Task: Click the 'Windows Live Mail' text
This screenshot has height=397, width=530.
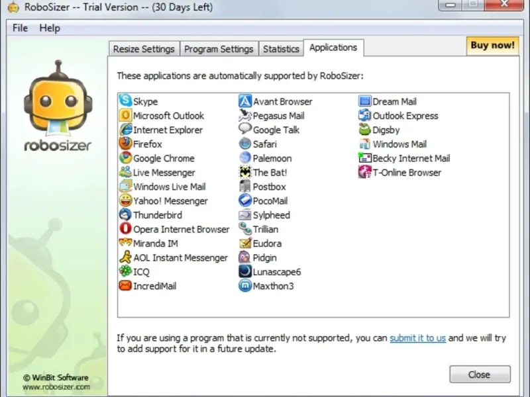Action: pyautogui.click(x=170, y=187)
